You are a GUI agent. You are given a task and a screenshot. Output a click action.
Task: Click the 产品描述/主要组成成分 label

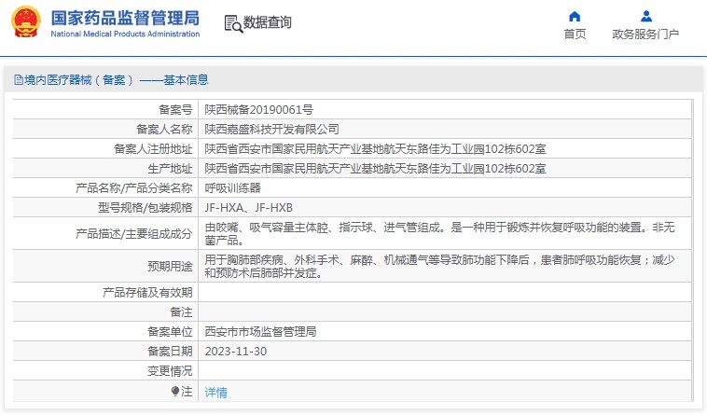point(134,233)
